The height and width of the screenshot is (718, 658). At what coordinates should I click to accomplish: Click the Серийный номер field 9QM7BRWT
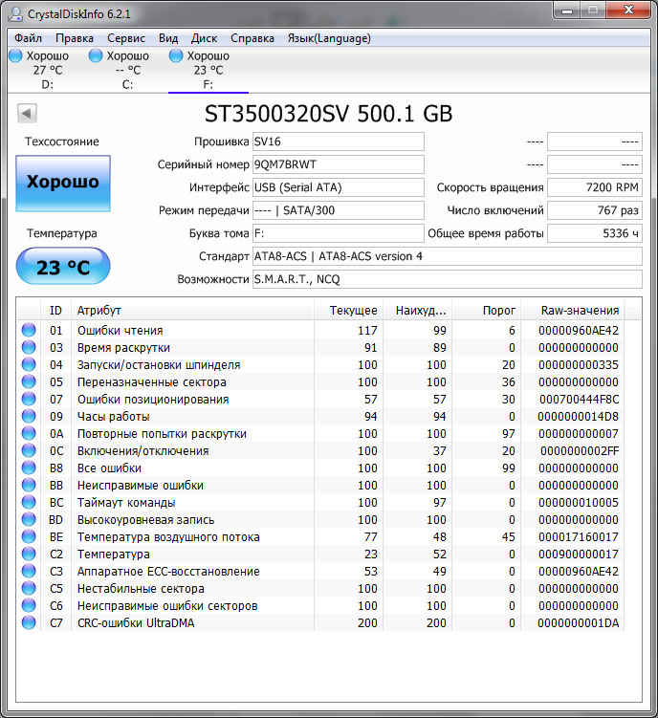click(339, 164)
